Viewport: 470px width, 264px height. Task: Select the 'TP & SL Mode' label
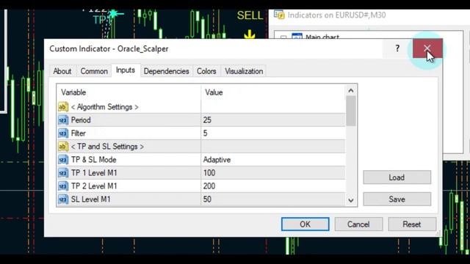pos(93,160)
